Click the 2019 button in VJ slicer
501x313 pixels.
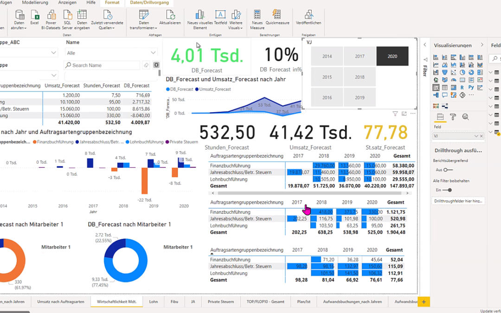pos(360,98)
